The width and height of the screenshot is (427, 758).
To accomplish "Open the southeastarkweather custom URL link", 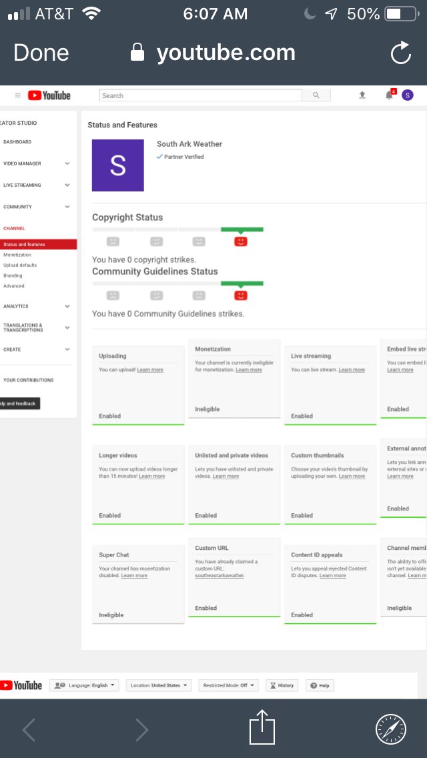I will pyautogui.click(x=219, y=576).
